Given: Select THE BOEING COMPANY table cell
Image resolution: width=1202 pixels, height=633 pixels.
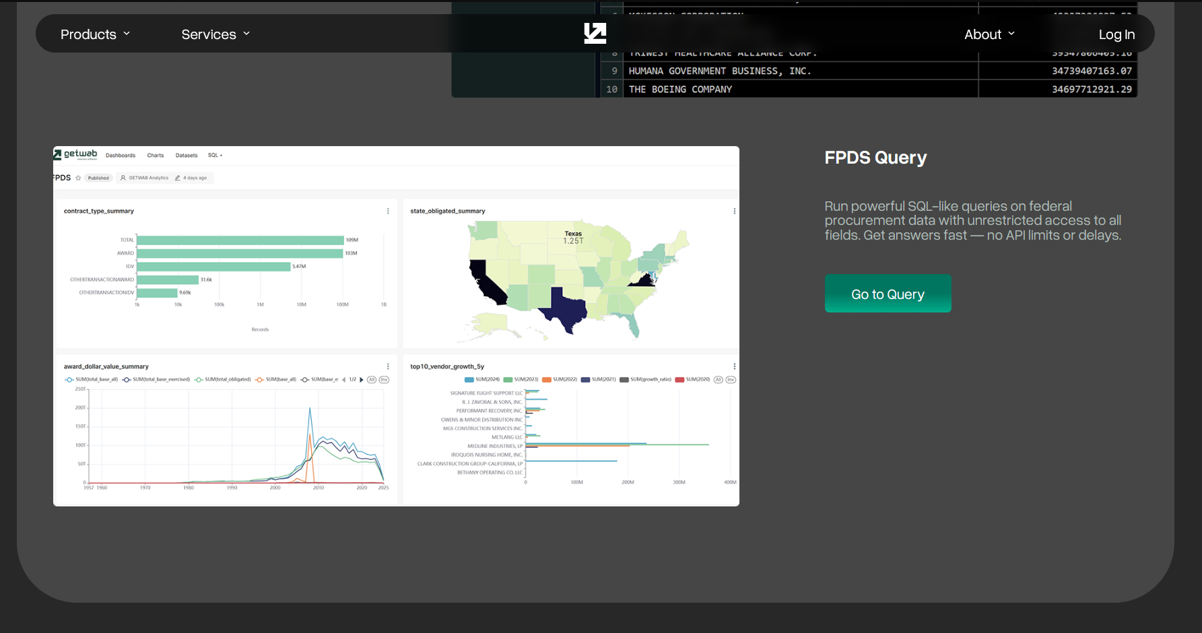Looking at the screenshot, I should click(x=680, y=89).
